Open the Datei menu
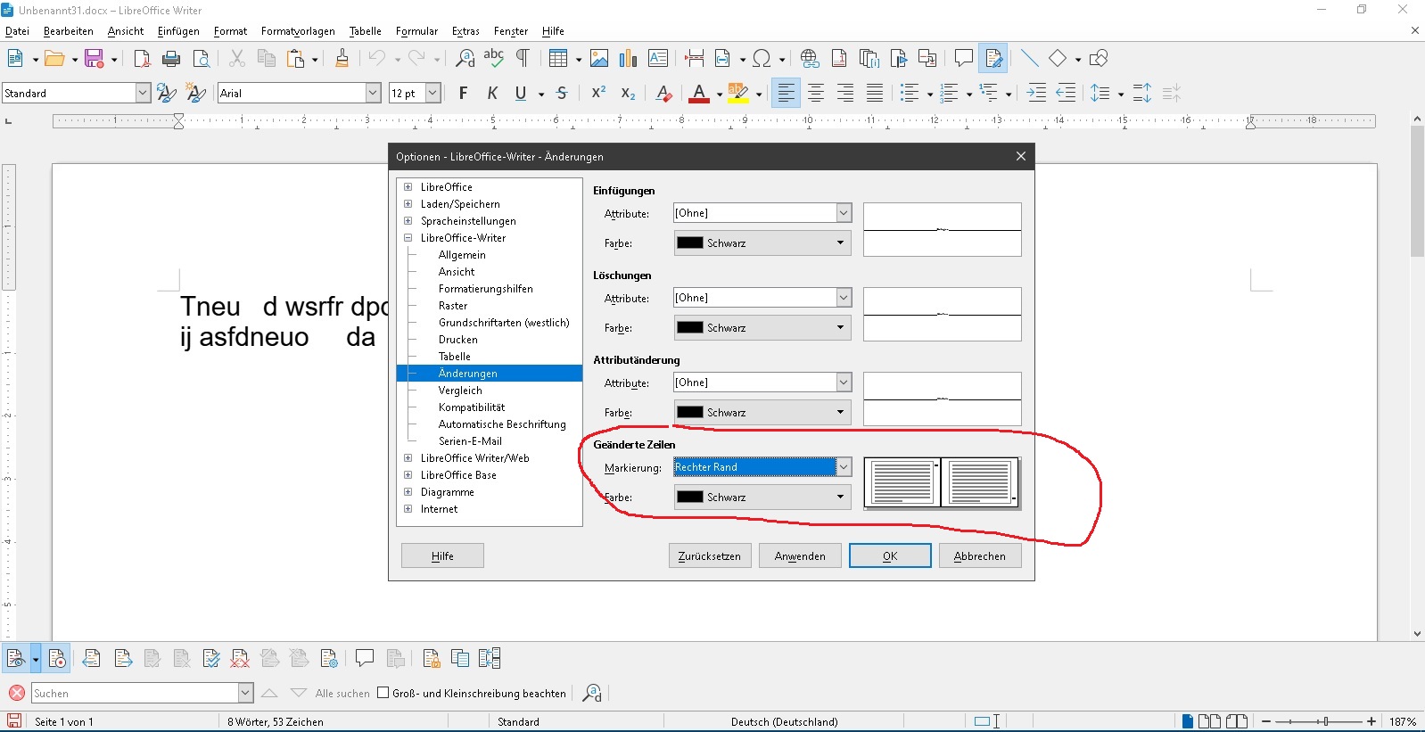Viewport: 1425px width, 732px height. 17,31
